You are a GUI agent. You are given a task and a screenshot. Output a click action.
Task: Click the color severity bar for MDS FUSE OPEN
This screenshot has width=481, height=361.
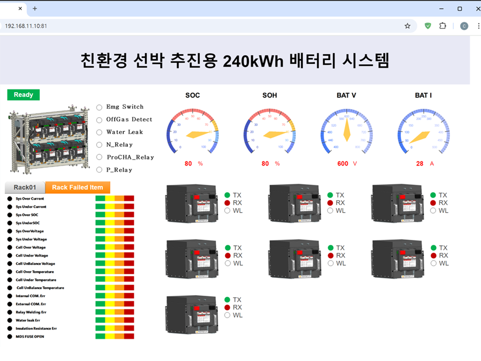coord(114,336)
